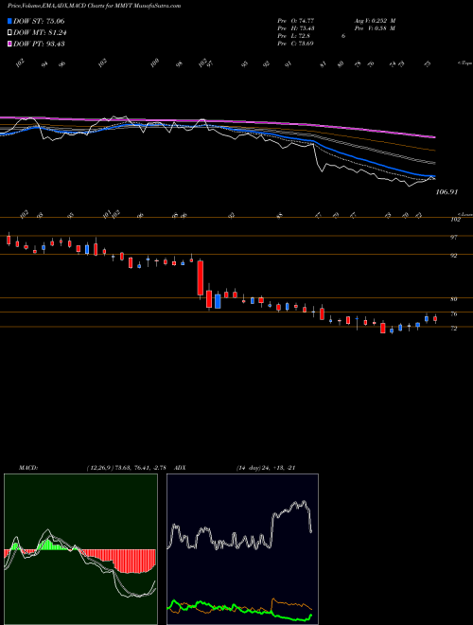This screenshot has width=473, height=625.
Task: Click the 102 price axis label
Action: [455, 220]
